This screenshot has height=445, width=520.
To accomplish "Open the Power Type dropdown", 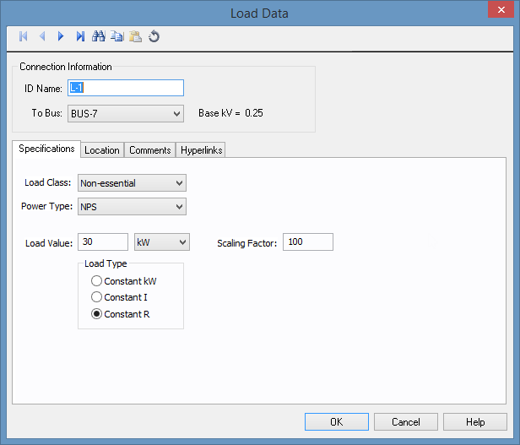I will [177, 207].
